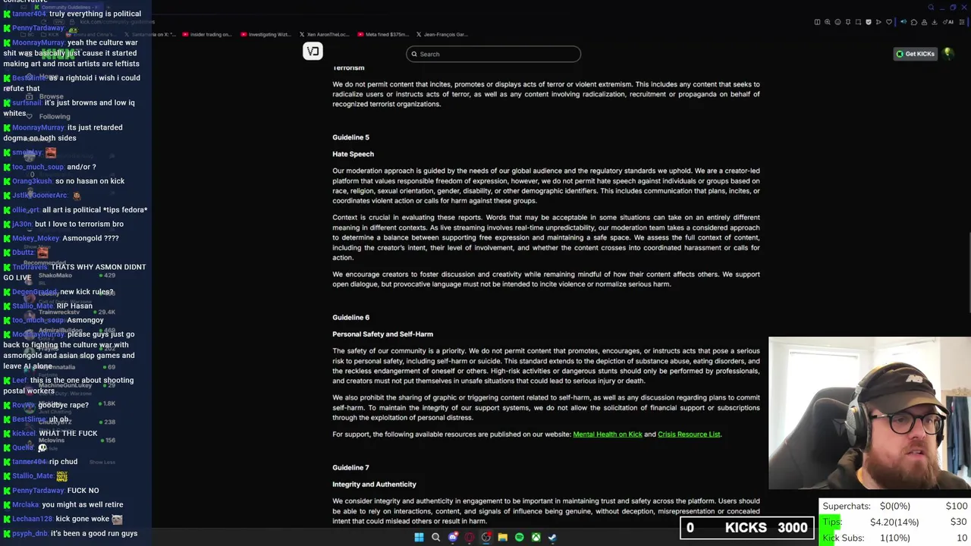Click chat username 'Lechaan128'

coord(33,519)
